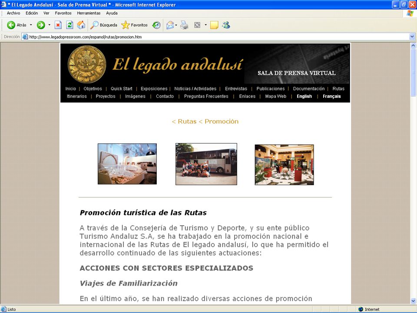This screenshot has width=417, height=313.
Task: Open the Enlaces link
Action: tap(247, 97)
